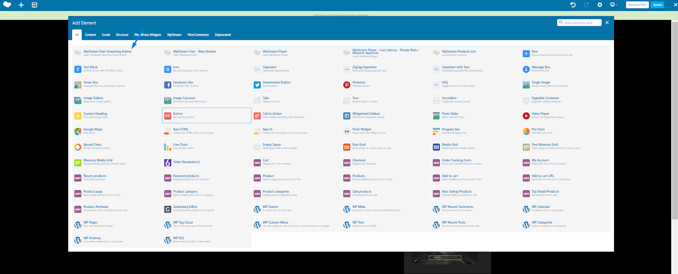Click the Button element GO icon
The image size is (678, 274).
[168, 116]
